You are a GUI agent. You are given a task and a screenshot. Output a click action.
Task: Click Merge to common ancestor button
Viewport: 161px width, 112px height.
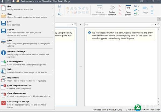pyautogui.click(x=100, y=10)
